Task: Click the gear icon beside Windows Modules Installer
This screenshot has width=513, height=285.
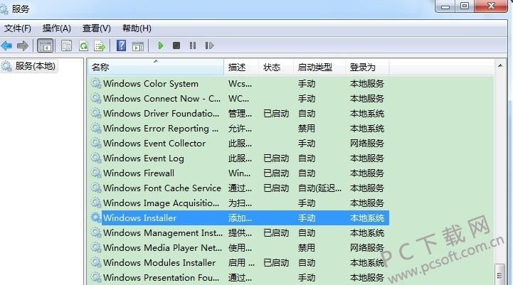Action: [x=96, y=262]
